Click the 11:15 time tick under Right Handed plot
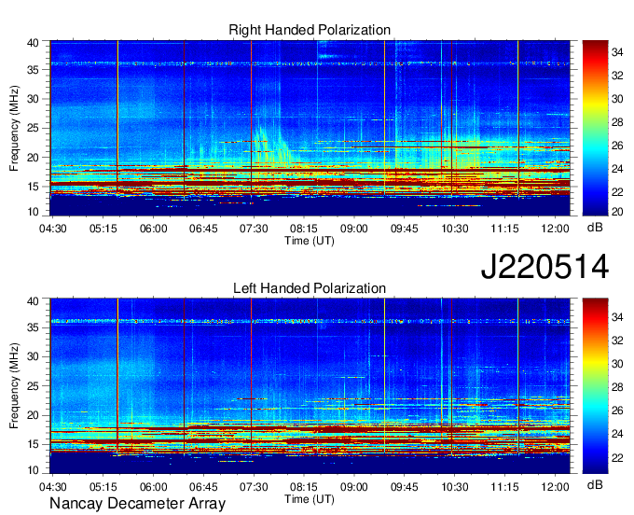This screenshot has width=634, height=515. 504,229
